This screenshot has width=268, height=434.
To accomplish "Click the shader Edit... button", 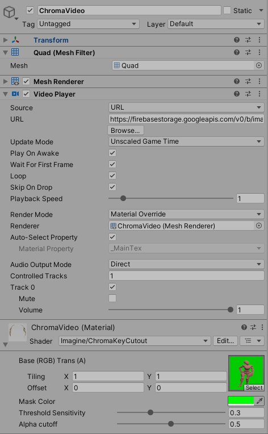I will coord(225,341).
